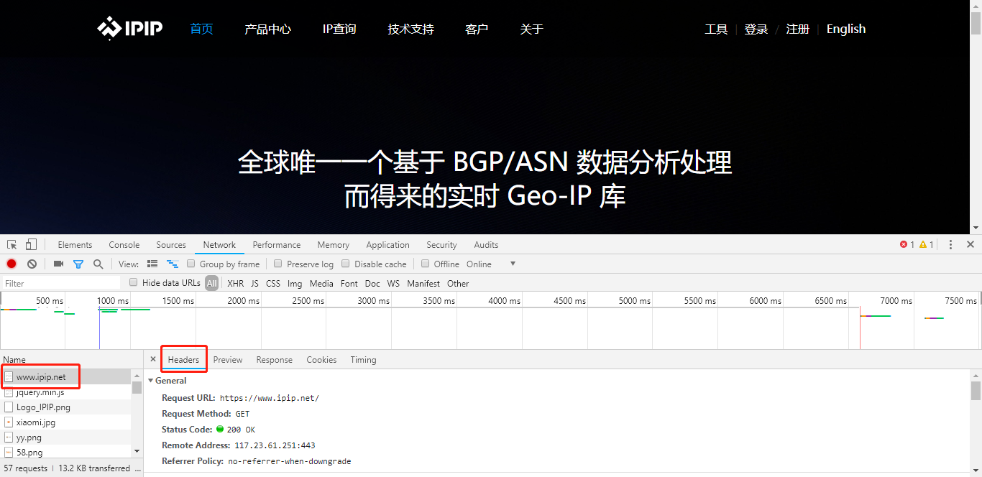Show overview waterfall view icon

click(173, 264)
